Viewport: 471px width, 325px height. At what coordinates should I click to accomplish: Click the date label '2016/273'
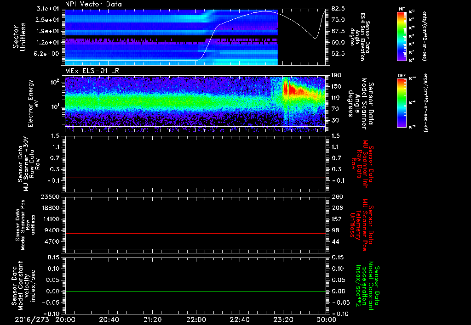(x=32, y=319)
